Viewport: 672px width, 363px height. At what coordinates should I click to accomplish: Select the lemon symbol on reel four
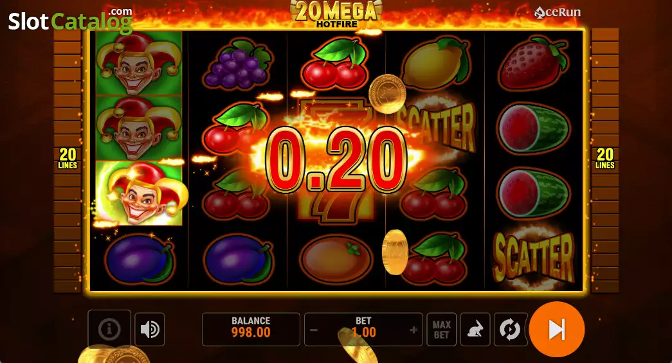tap(435, 64)
